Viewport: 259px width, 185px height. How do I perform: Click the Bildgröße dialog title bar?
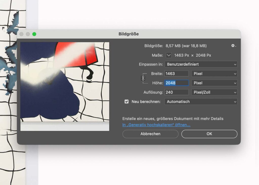click(128, 34)
